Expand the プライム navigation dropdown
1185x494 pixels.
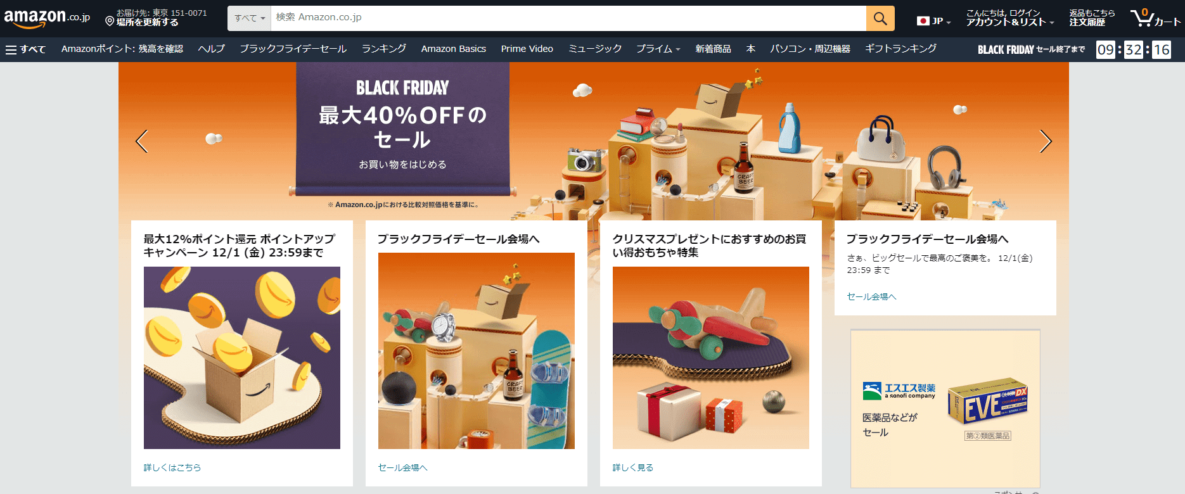(658, 49)
